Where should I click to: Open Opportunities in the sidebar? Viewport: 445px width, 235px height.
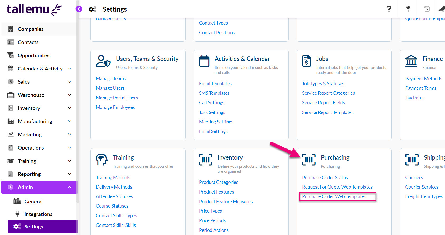(x=34, y=55)
